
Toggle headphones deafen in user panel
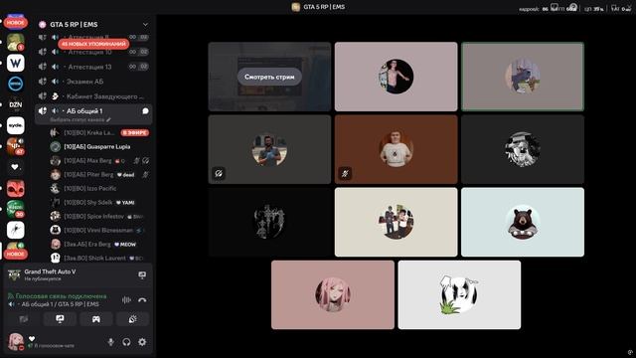[126, 342]
